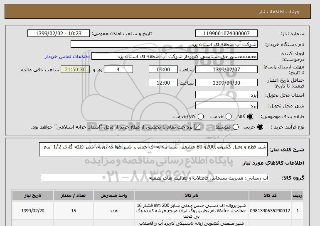The width and height of the screenshot is (320, 226).
Task: Click the delivery province field یزد
Action: coord(226,95)
